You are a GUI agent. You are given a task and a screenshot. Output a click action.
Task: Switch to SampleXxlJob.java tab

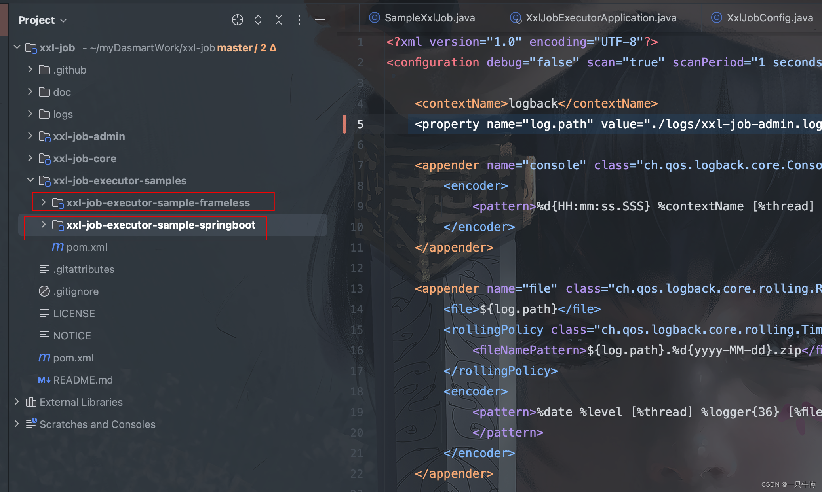point(429,18)
